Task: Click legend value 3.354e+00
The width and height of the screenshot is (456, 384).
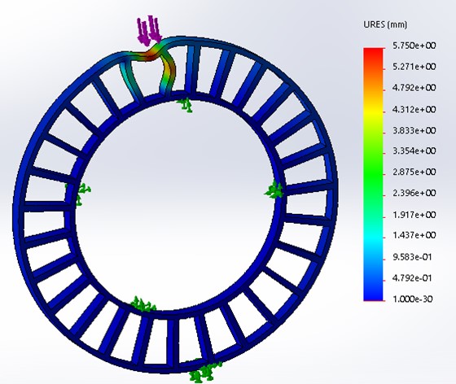Action: pyautogui.click(x=414, y=151)
